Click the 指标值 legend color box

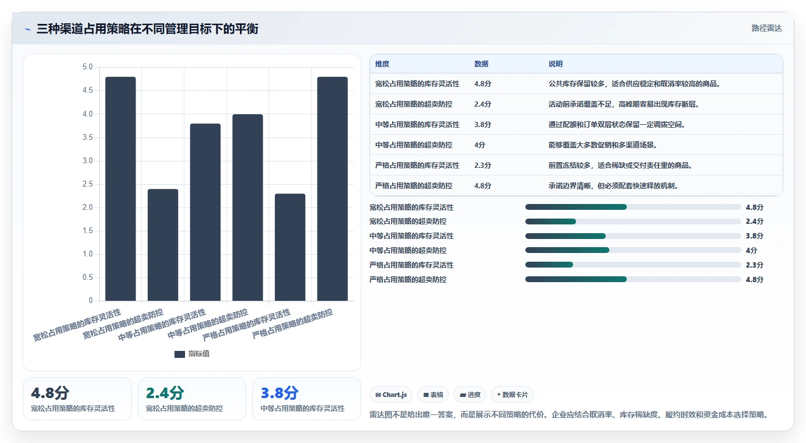click(x=180, y=354)
